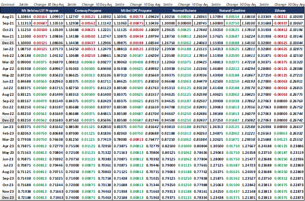This screenshot has width=305, height=201.
Task: Select Nov-23 Conway Propane average 0.74463
Action: coord(104,191)
